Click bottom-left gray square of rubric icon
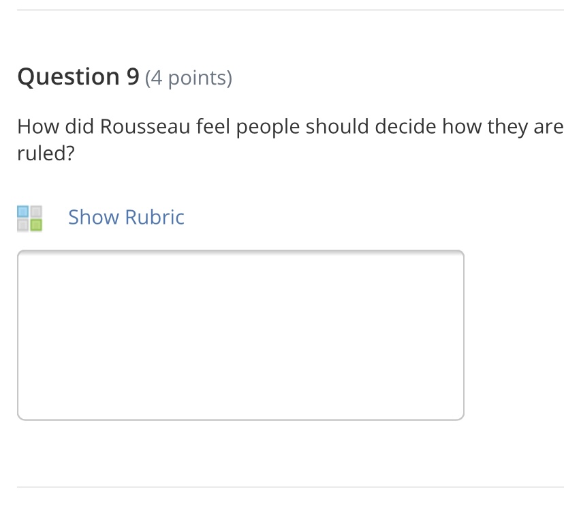Image resolution: width=564 pixels, height=511 pixels. click(23, 224)
